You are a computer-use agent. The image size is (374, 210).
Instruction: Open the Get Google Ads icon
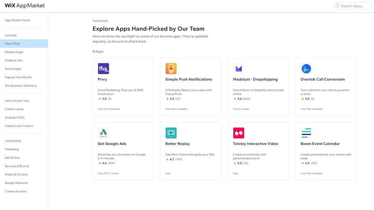pyautogui.click(x=103, y=133)
